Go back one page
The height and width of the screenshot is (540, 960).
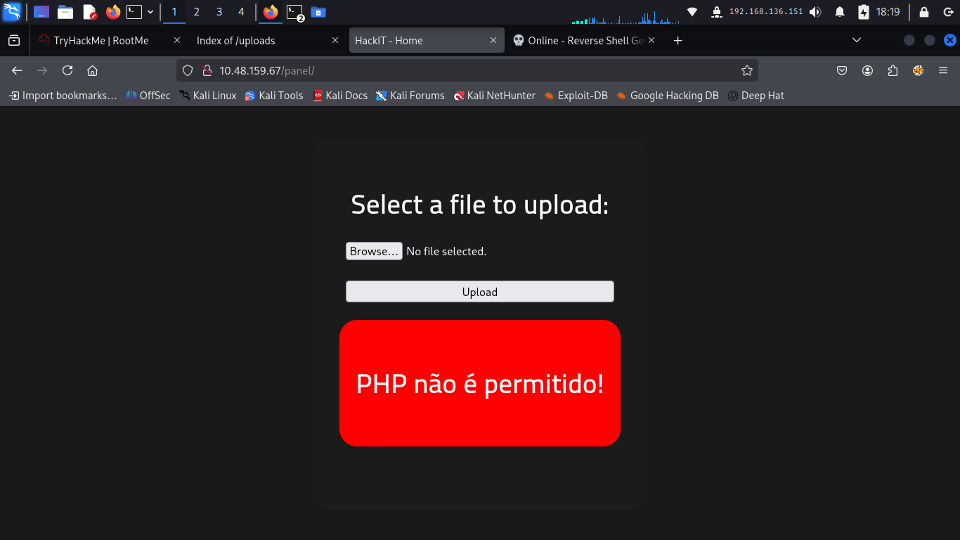[18, 70]
